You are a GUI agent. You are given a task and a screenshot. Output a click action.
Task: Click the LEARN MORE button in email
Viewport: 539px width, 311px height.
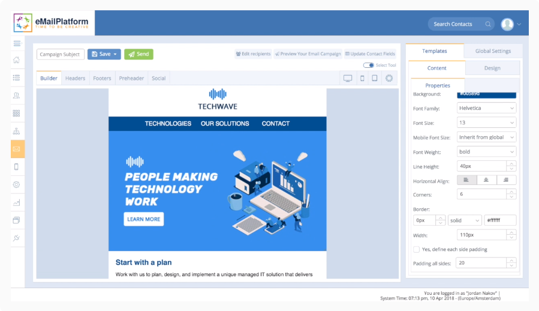click(x=144, y=219)
